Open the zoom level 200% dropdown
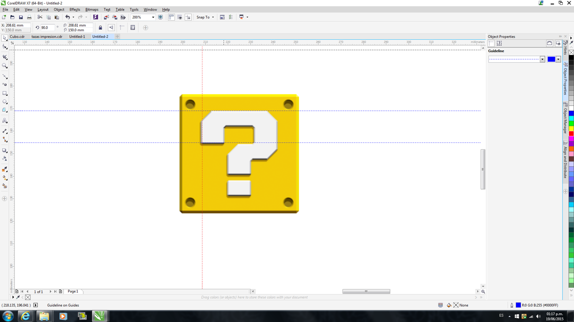574x322 pixels. pos(153,17)
